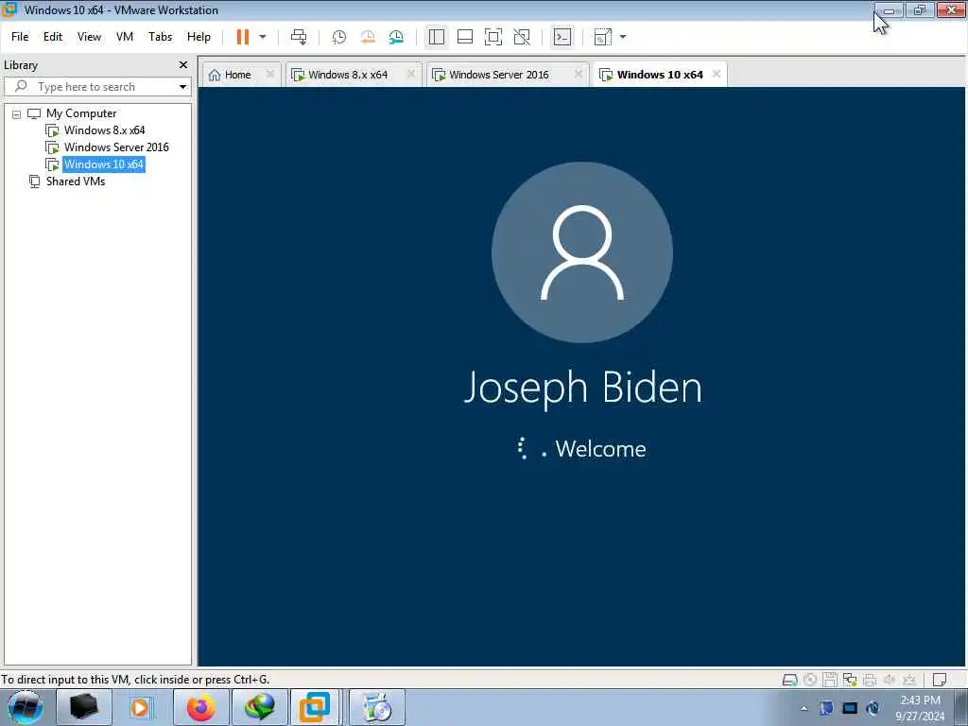Screen dimensions: 968x726
Task: Close the Windows Server 2016 tab
Action: coord(579,74)
